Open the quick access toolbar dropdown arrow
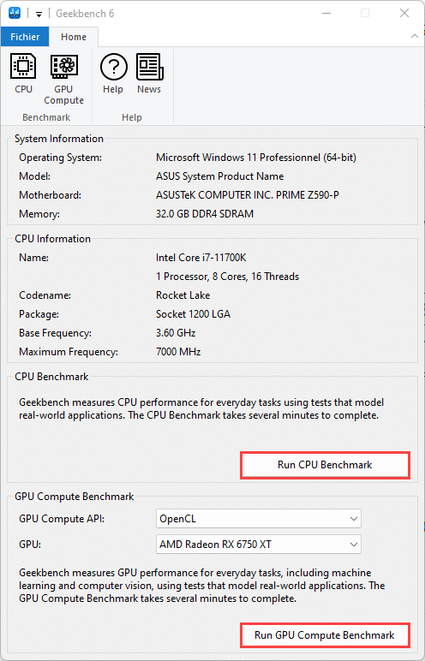Image resolution: width=425 pixels, height=661 pixels. [x=39, y=15]
